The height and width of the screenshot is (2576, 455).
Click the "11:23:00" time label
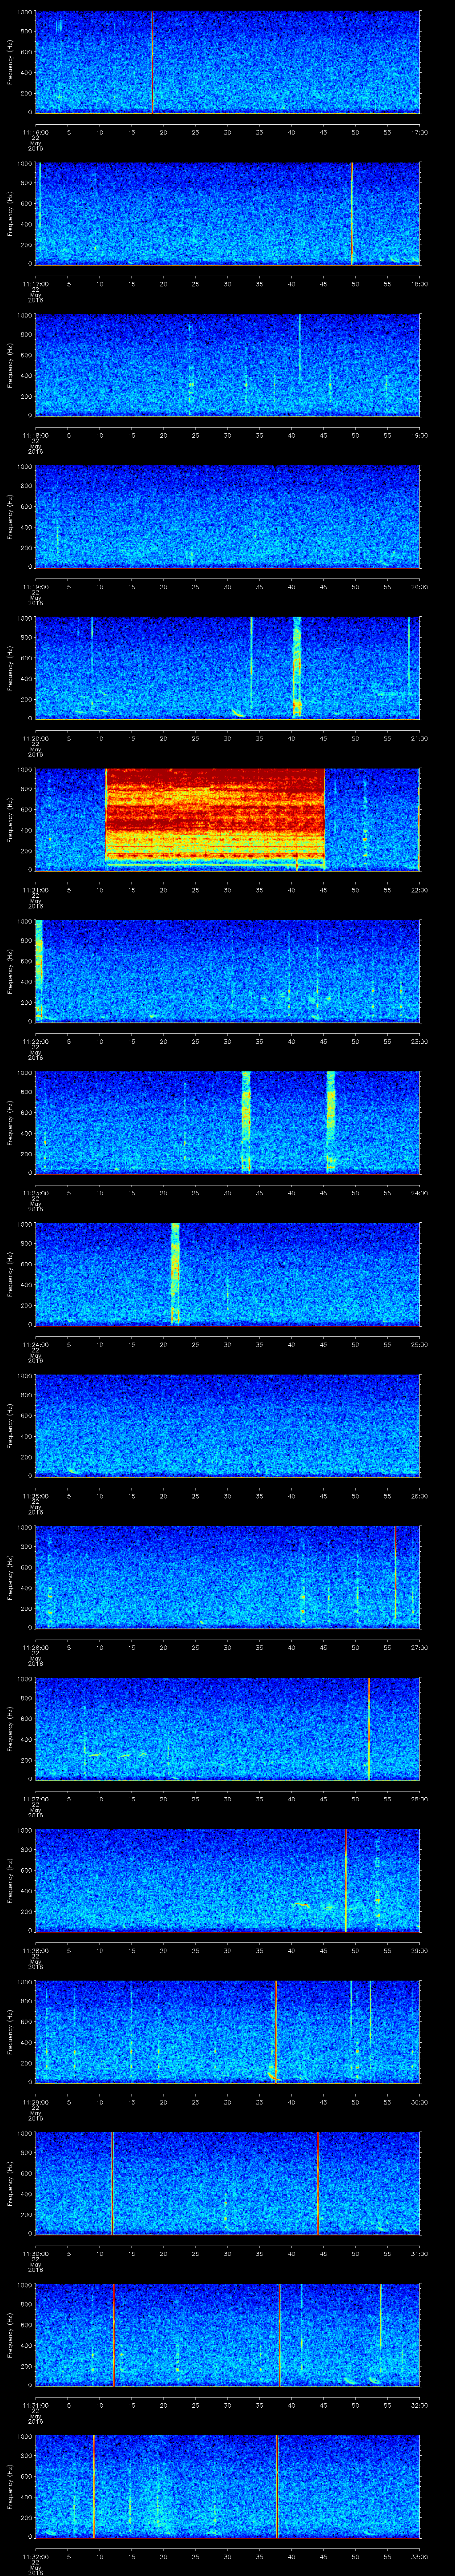point(35,1193)
